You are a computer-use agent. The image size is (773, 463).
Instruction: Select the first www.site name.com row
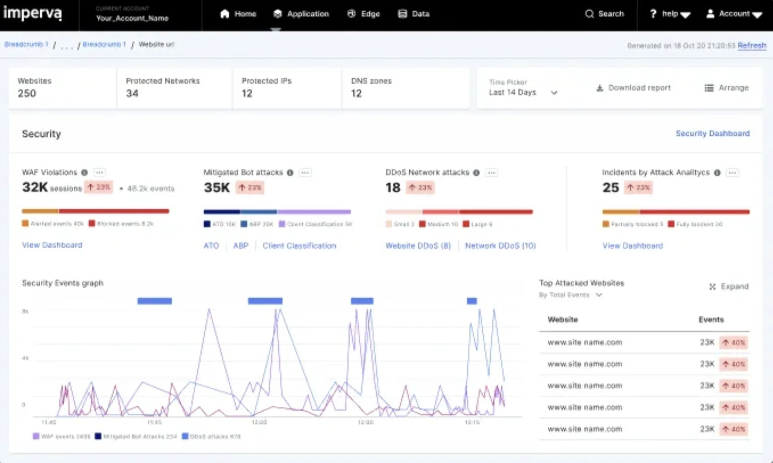point(585,342)
